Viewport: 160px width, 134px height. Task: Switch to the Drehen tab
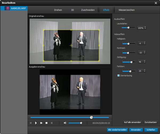pos(58,10)
